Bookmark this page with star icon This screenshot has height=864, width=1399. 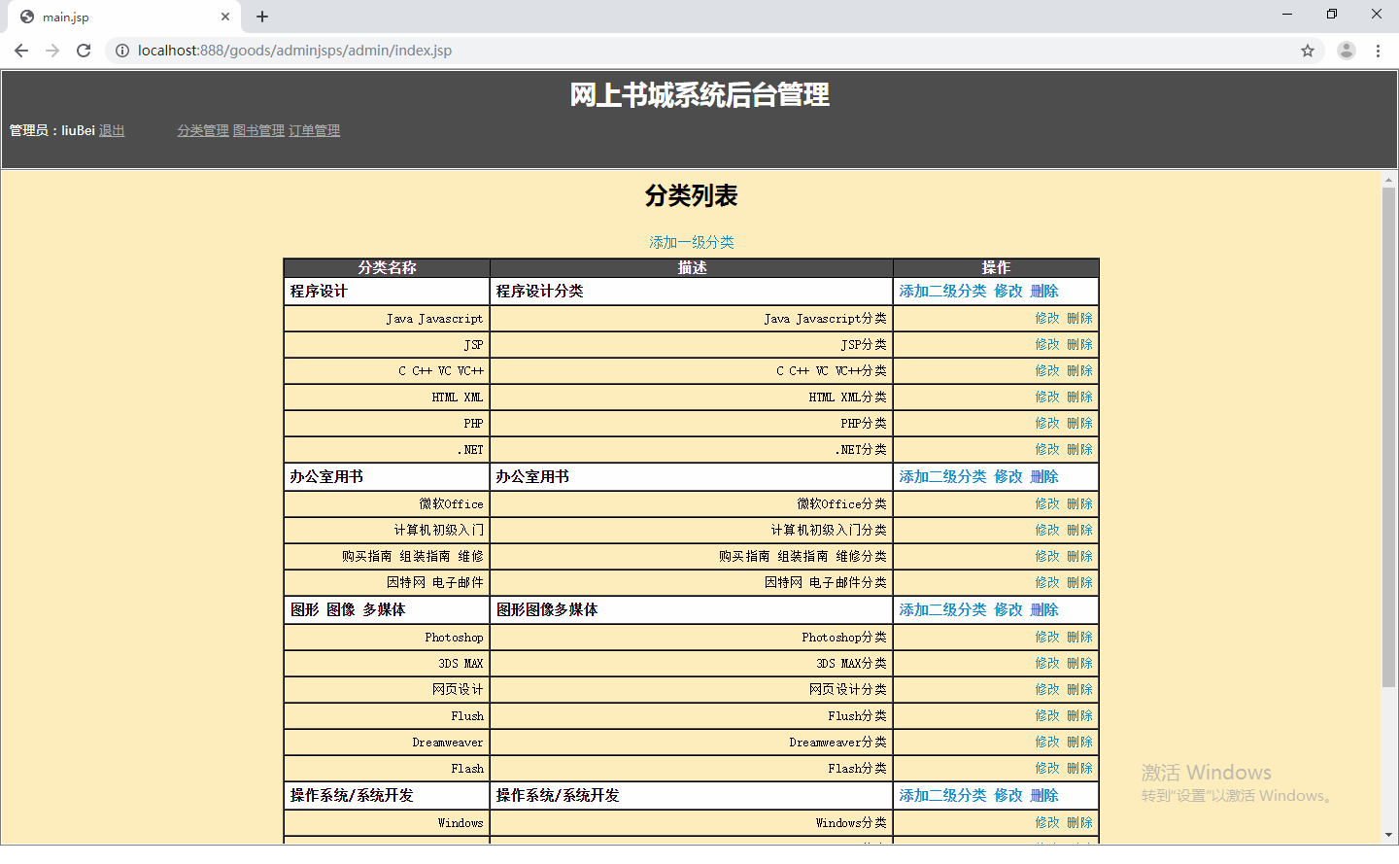click(1308, 51)
